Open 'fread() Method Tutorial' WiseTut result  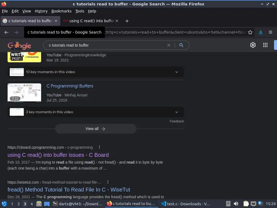[x=69, y=190]
